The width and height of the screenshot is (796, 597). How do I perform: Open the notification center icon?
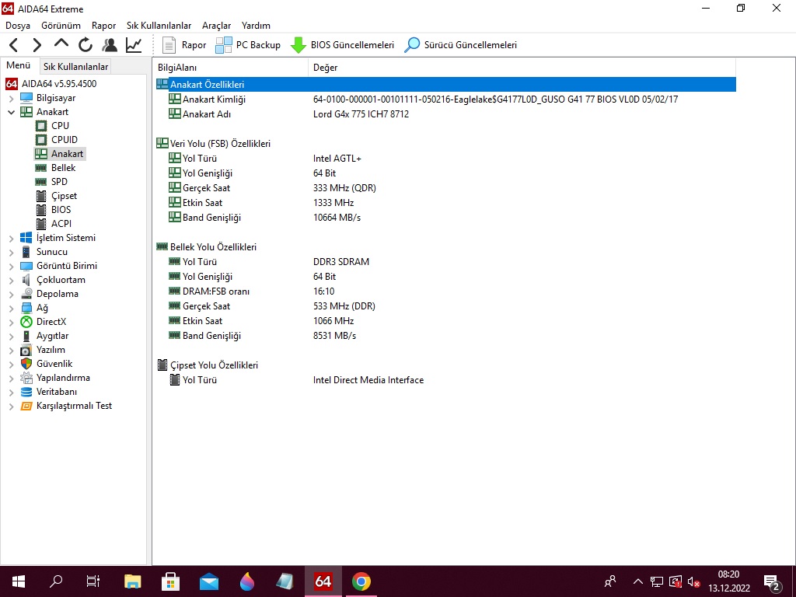point(772,581)
